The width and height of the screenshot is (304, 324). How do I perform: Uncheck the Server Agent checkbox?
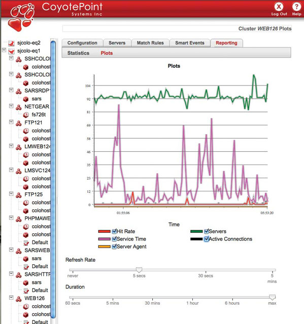114,247
